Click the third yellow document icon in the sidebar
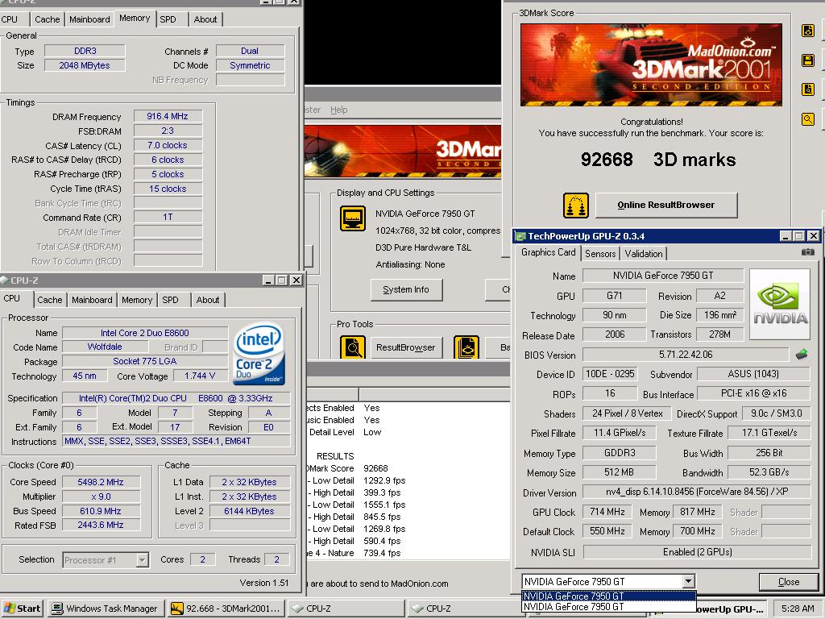Viewport: 825px width, 619px height. [x=808, y=89]
